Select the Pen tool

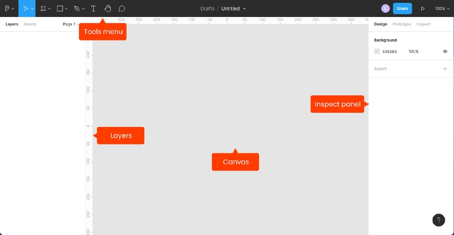[77, 8]
